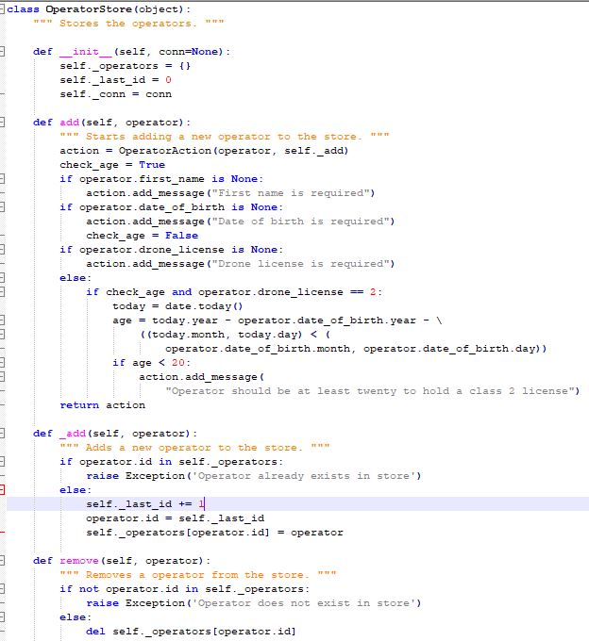Screen dimensions: 589x641
Task: Click the line 'today = date.today()'
Action: coord(177,306)
